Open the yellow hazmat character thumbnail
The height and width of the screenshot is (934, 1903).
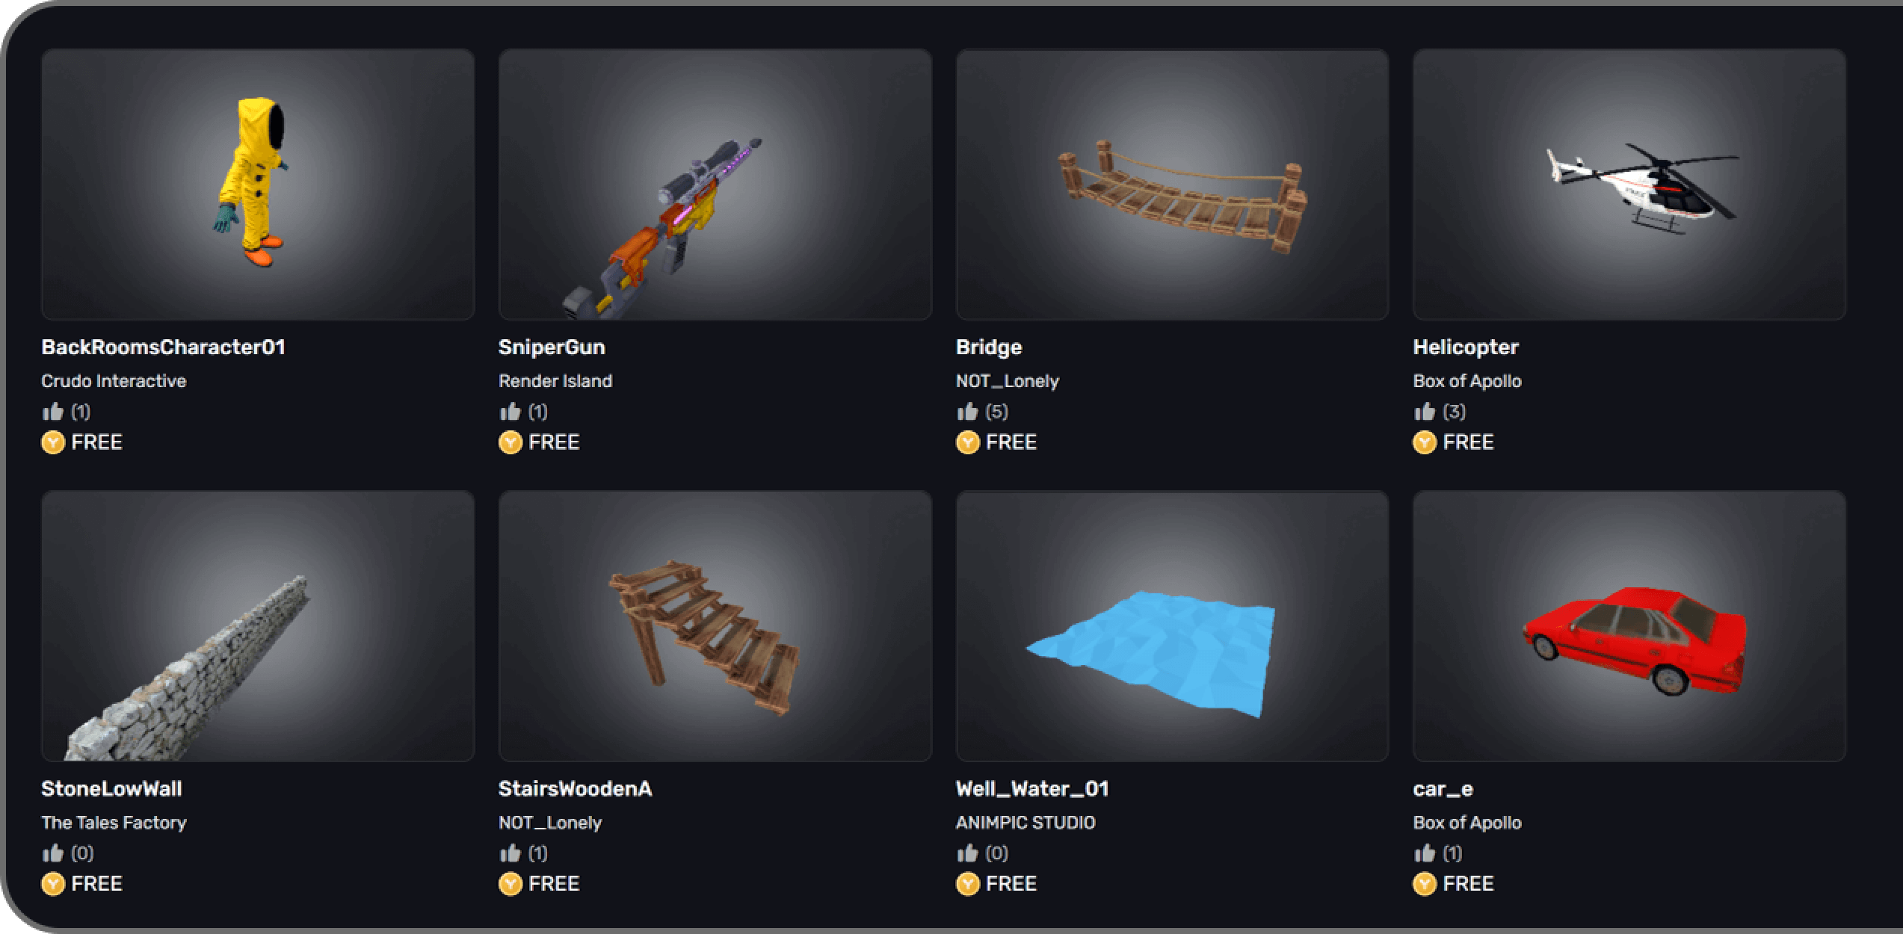(258, 185)
